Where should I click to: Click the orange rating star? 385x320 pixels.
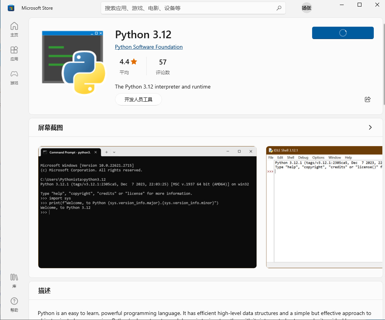pyautogui.click(x=134, y=61)
